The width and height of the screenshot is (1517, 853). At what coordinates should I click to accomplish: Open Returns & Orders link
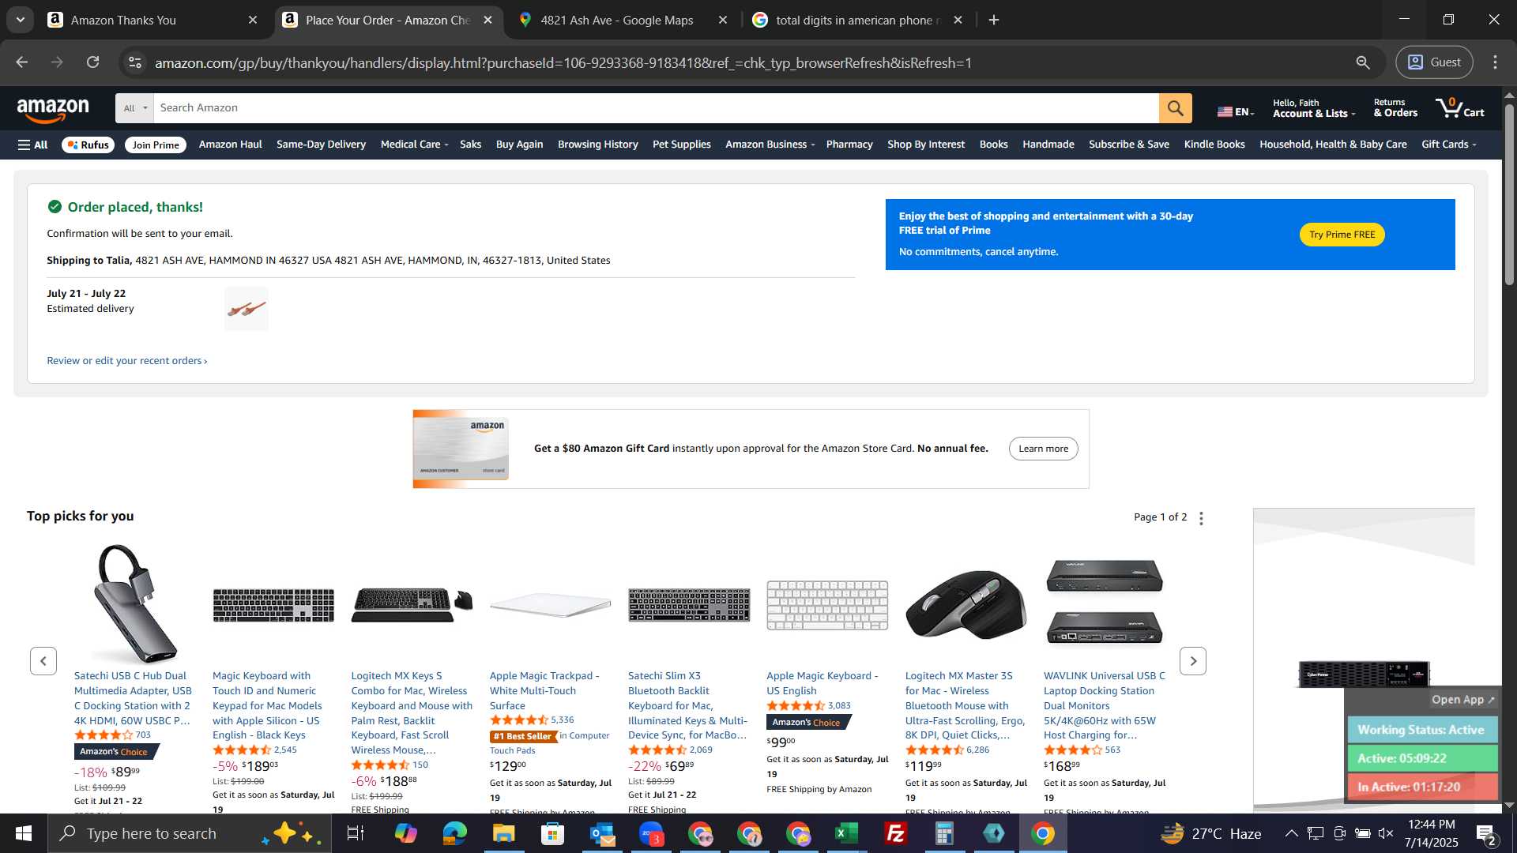coord(1395,108)
